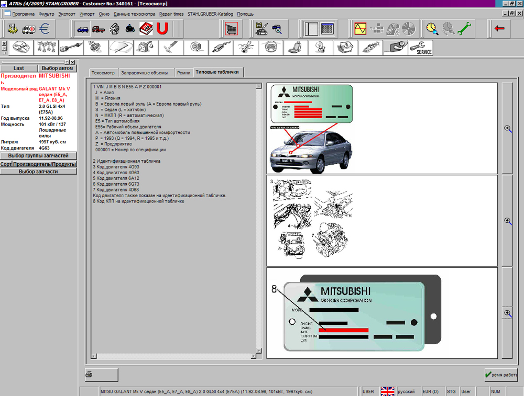Screen dimensions: 524x396
Task: Click the red magnet U icon
Action: (162, 28)
